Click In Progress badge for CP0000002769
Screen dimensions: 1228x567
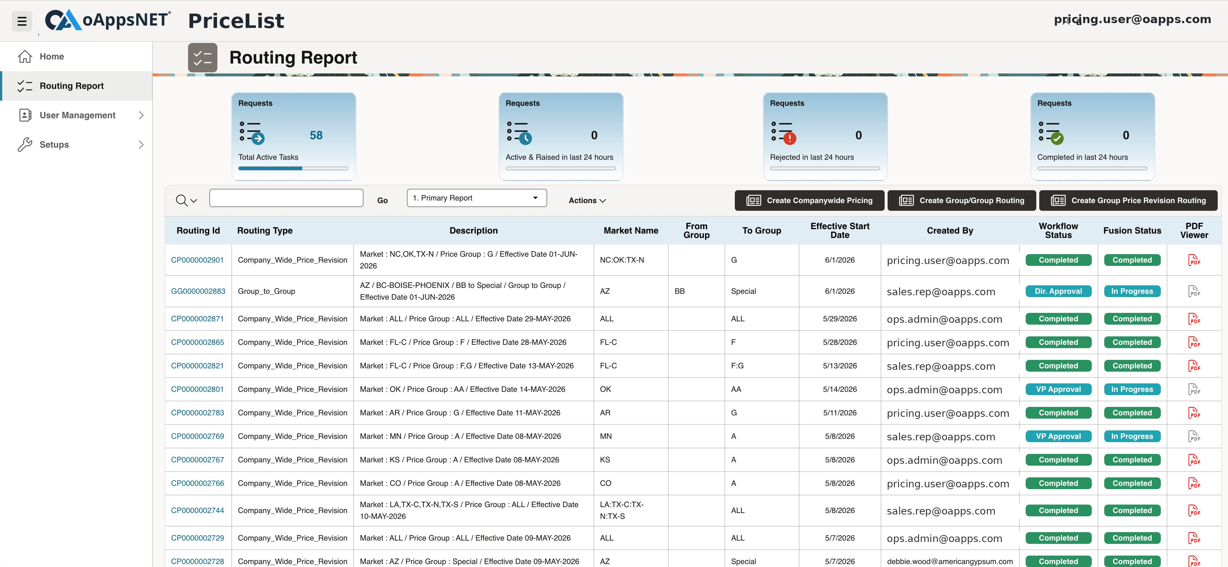point(1132,436)
